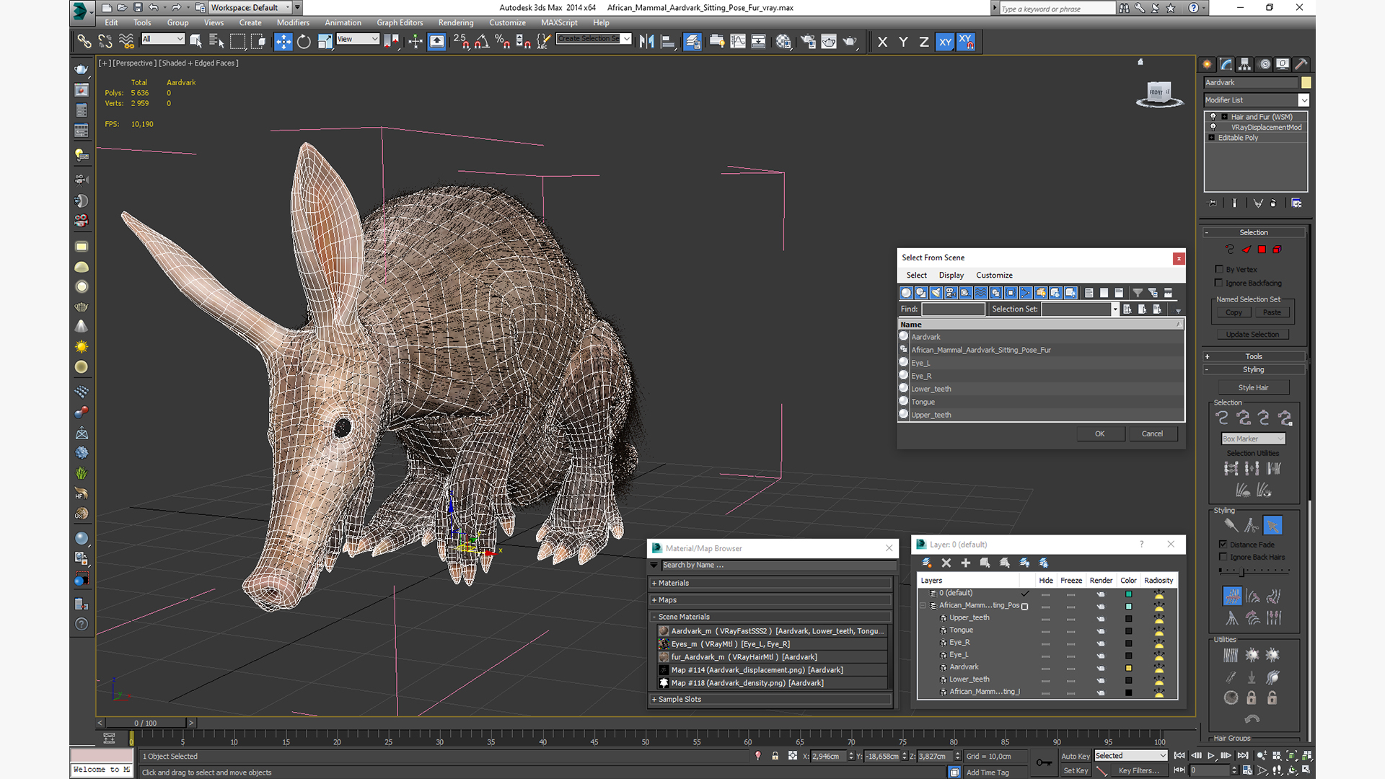
Task: Click the Render Production teapot icon
Action: 850,42
